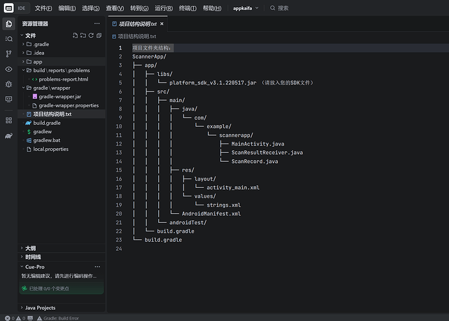Image resolution: width=449 pixels, height=321 pixels.
Task: Open the appkaifa project dropdown
Action: click(246, 8)
